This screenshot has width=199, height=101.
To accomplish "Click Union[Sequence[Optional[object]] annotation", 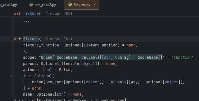I will coord(68,82).
